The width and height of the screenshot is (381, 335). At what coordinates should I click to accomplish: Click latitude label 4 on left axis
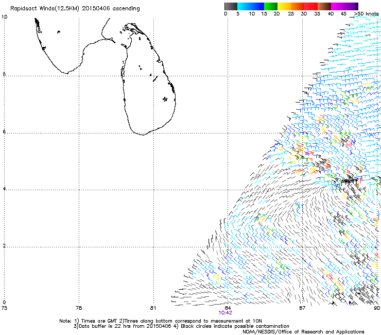click(x=4, y=189)
